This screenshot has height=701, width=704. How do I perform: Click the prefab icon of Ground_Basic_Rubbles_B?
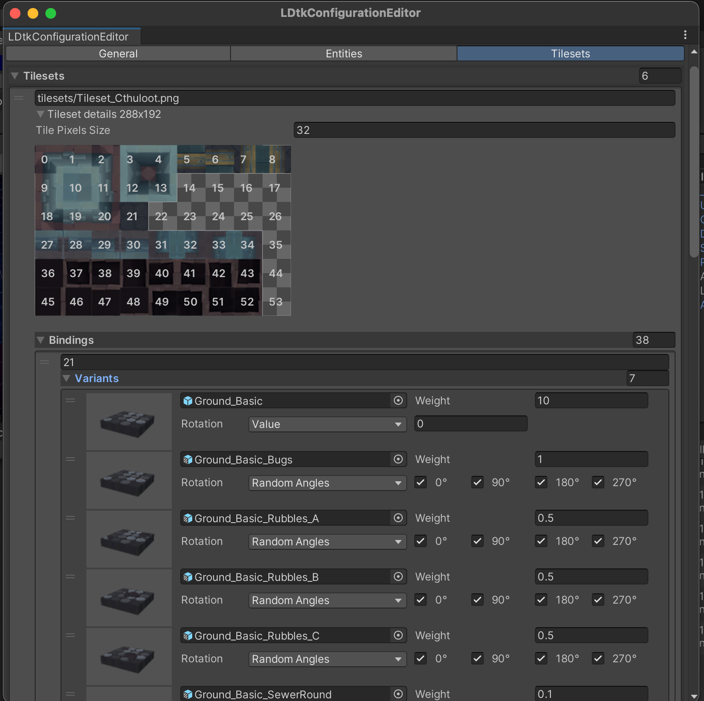[188, 577]
